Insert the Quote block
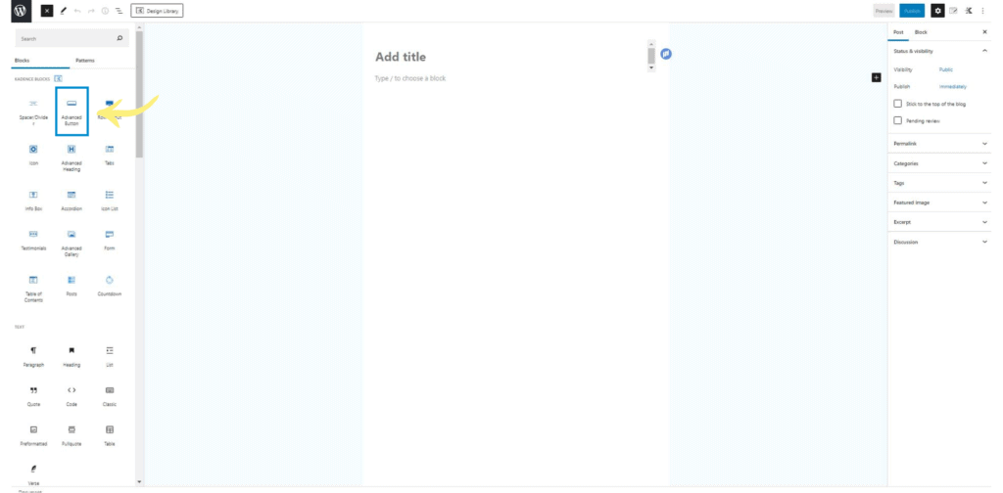This screenshot has height=493, width=1003. (33, 396)
